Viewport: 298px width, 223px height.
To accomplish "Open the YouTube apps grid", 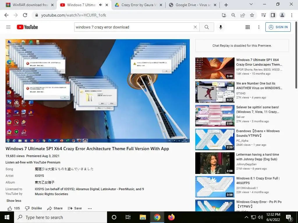I will click(248, 27).
